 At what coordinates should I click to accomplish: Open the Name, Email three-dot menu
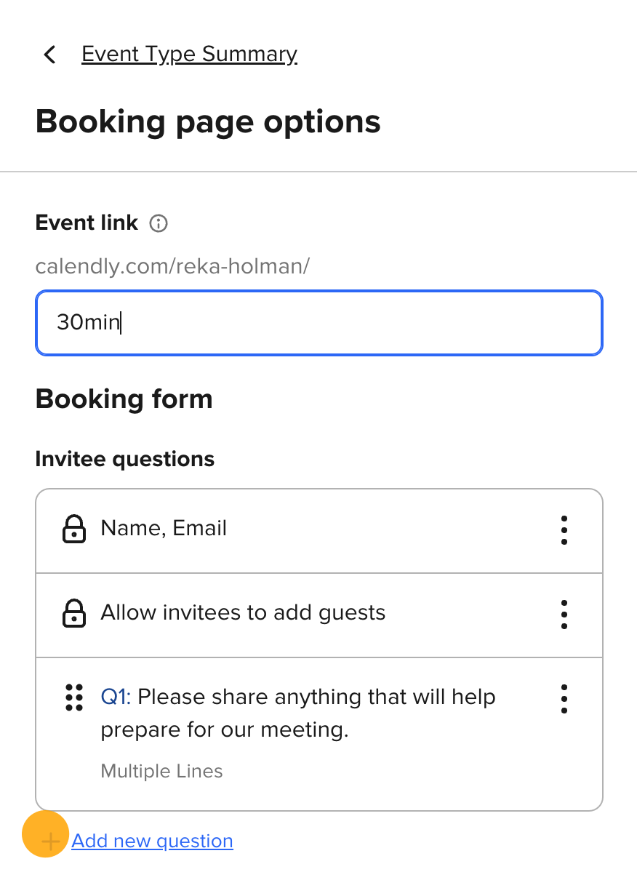coord(564,530)
